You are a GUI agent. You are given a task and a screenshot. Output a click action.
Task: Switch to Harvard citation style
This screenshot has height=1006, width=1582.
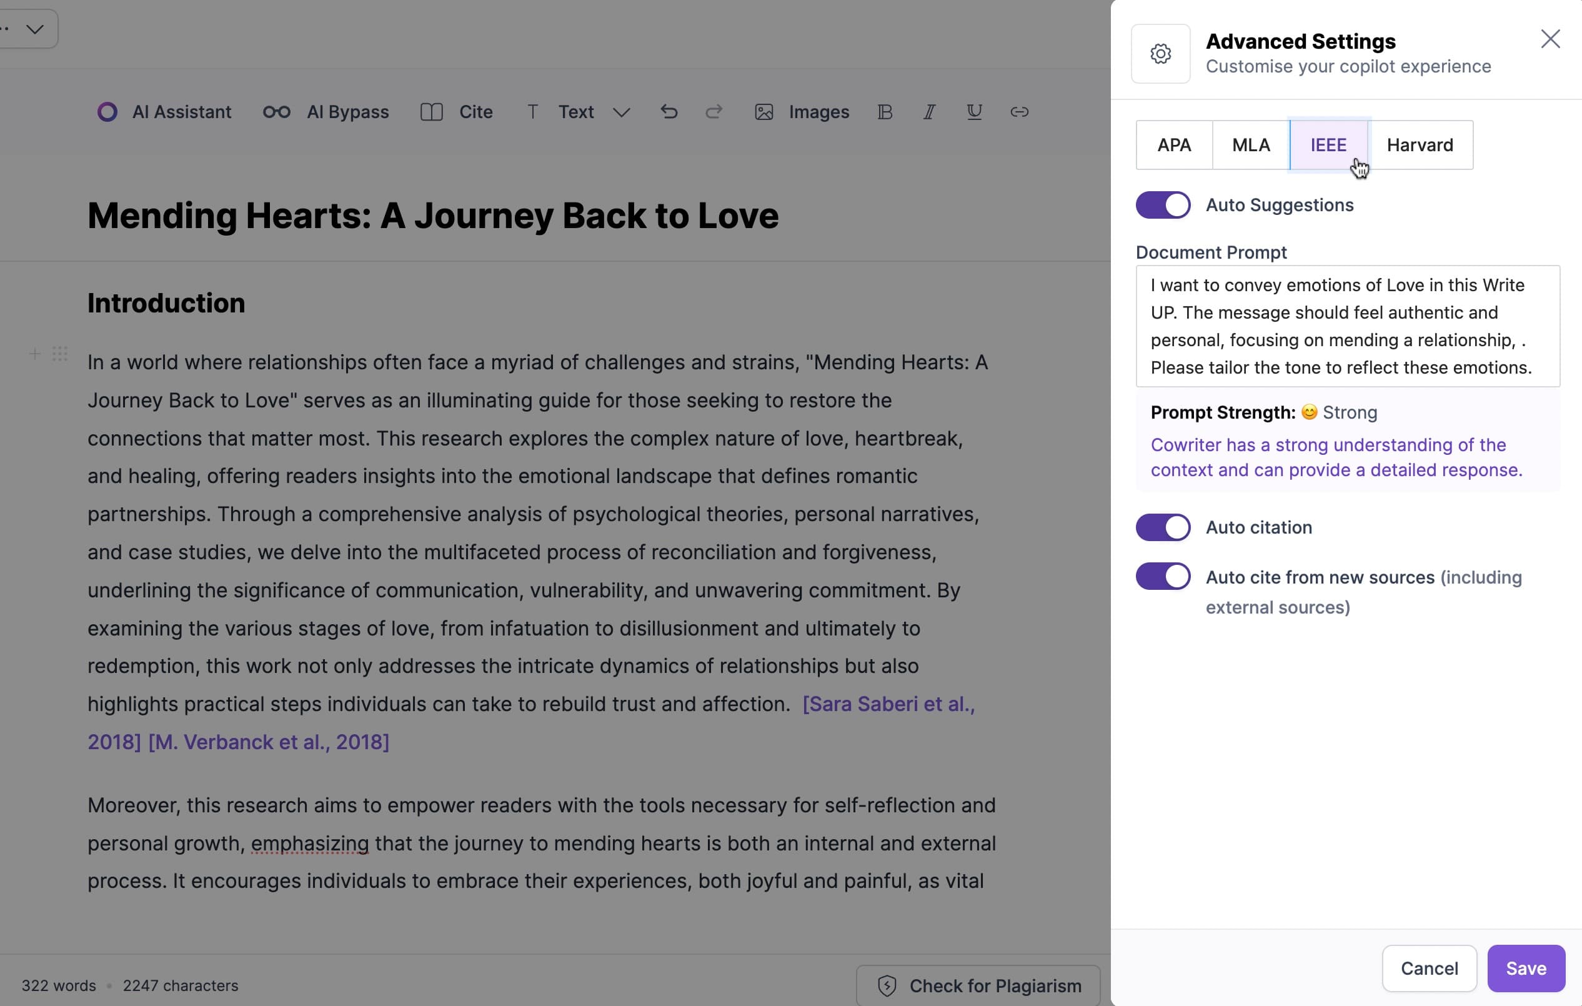click(x=1420, y=145)
